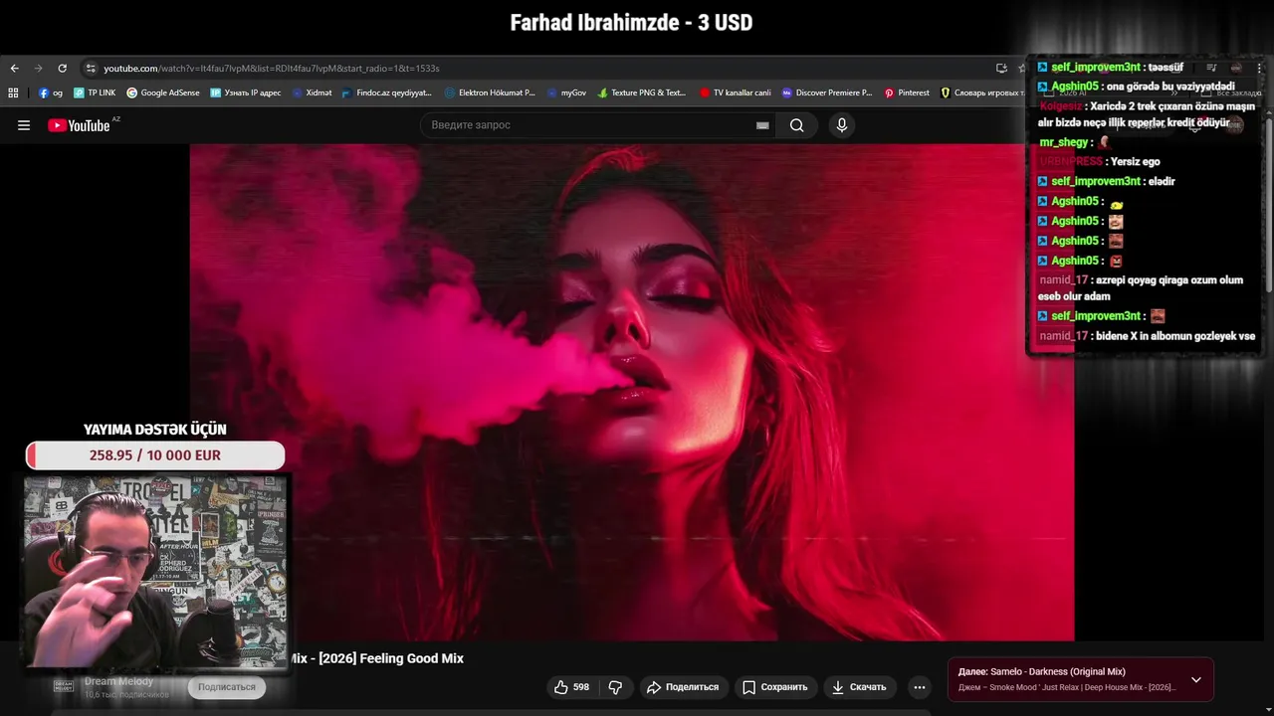Click the streamer webcam overlay
Viewport: 1274px width, 716px height.
click(x=155, y=572)
